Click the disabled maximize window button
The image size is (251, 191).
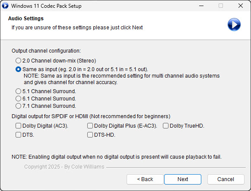pos(221,6)
